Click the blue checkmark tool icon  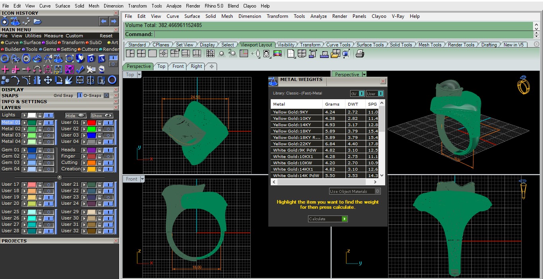80,69
